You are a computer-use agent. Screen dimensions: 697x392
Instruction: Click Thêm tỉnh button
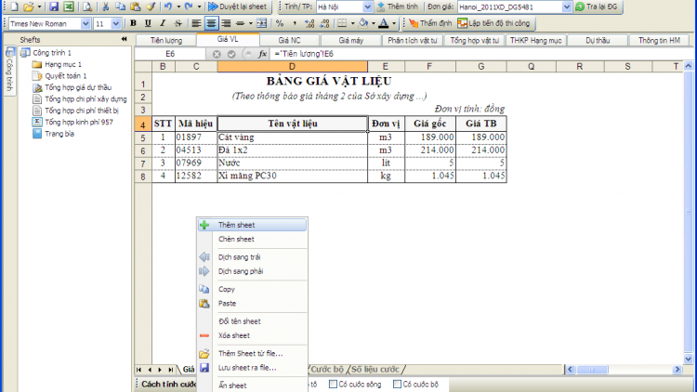[x=398, y=7]
